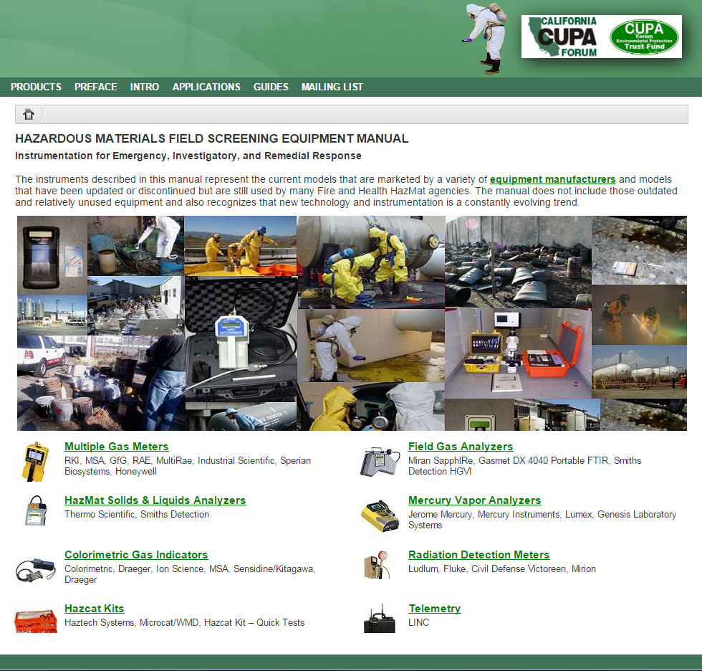702x671 pixels.
Task: Follow the equipment manufacturers link
Action: coord(552,179)
